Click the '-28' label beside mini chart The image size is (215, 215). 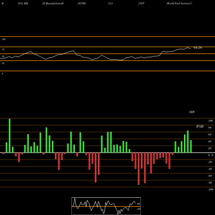pyautogui.click(x=138, y=209)
